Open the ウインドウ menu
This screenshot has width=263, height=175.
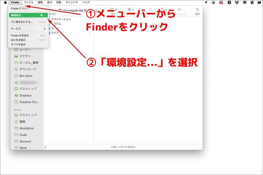pos(72,2)
